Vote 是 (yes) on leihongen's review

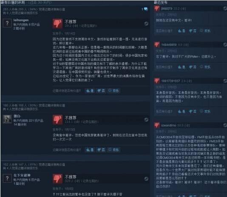(x=90, y=91)
